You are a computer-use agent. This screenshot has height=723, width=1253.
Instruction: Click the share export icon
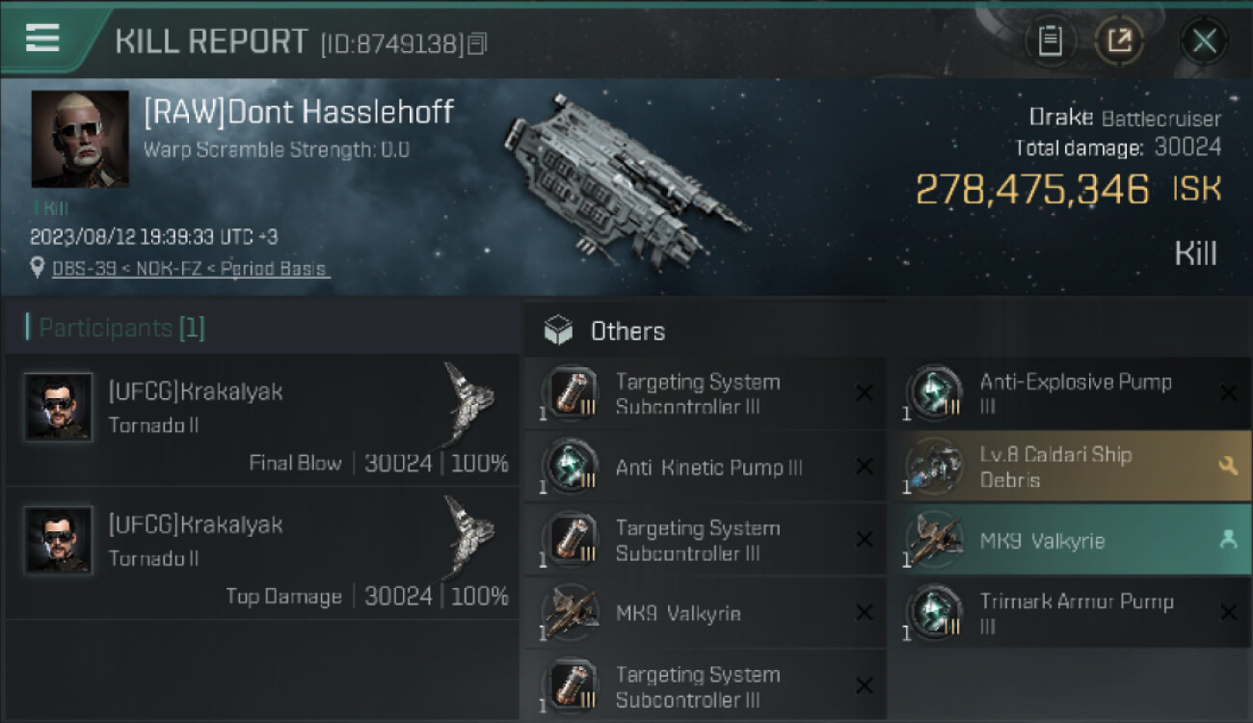click(1119, 41)
